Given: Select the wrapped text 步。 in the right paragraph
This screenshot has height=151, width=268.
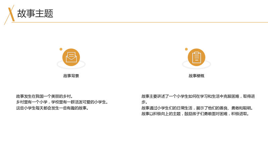Looking at the screenshot, I should coord(144,102).
